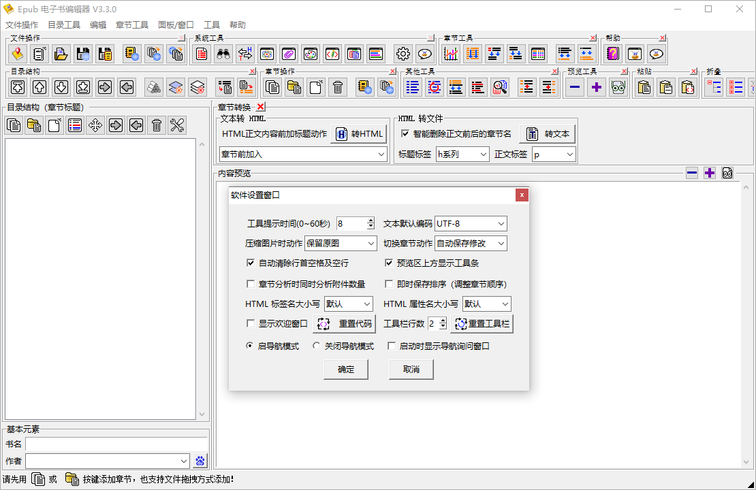Click the map-pin icon in 文件操作 toolbar
Screen dimensions: 756x490
tap(17, 54)
